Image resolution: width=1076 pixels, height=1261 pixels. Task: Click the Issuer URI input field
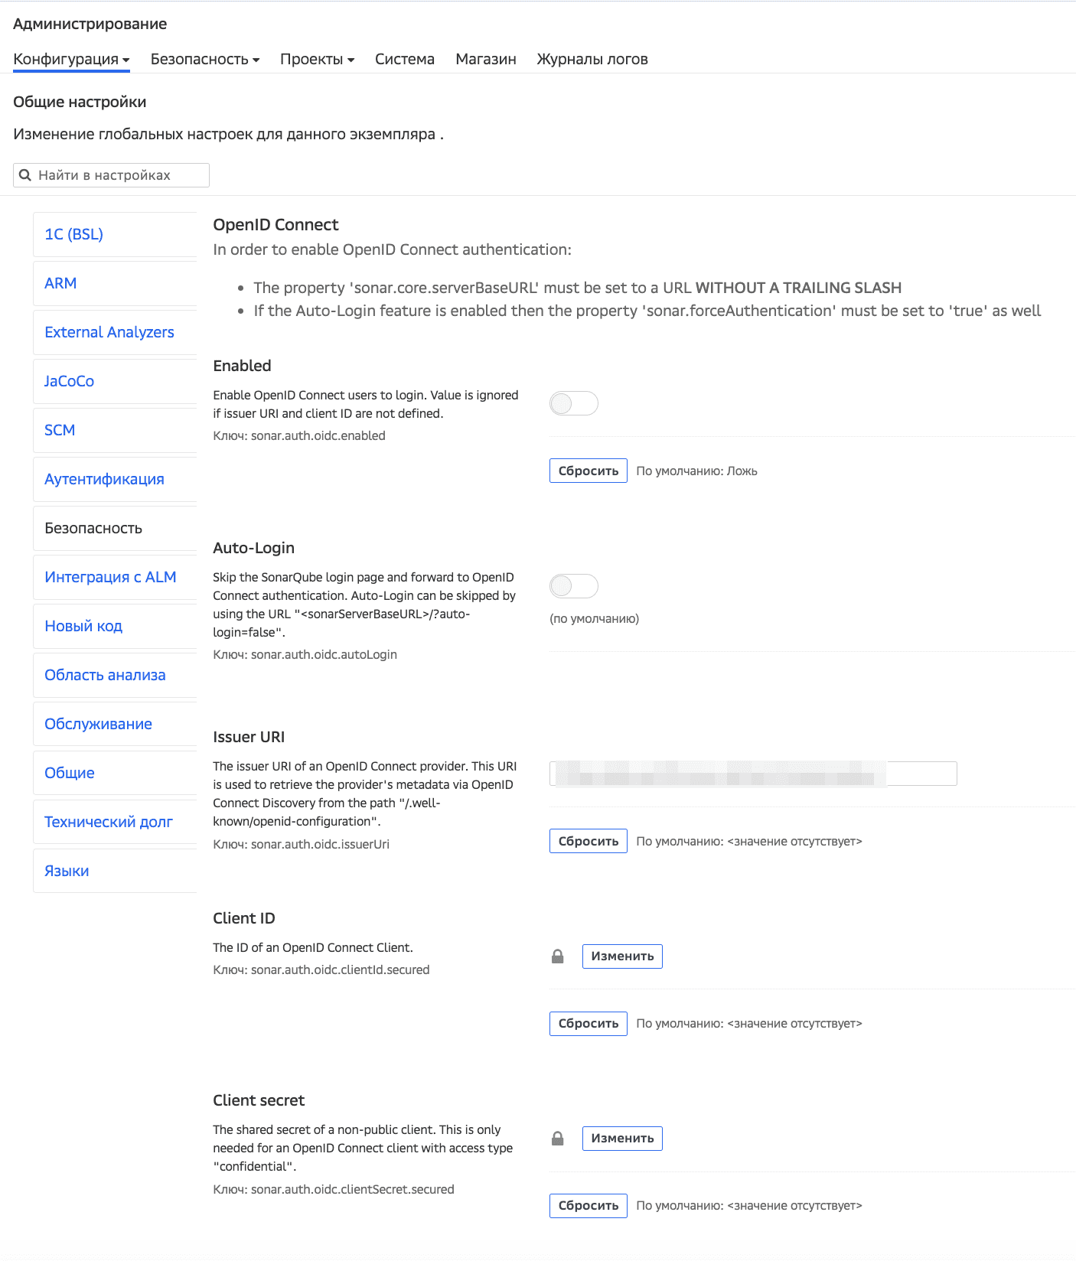(753, 773)
